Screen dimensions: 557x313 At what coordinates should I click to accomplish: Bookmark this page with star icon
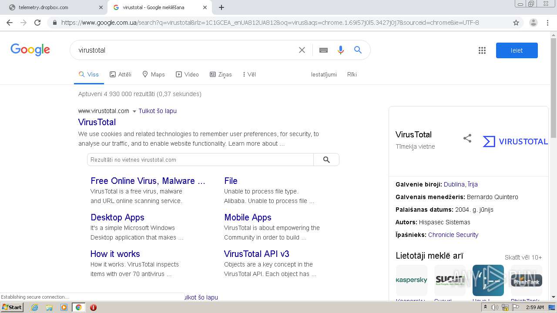[x=516, y=23]
